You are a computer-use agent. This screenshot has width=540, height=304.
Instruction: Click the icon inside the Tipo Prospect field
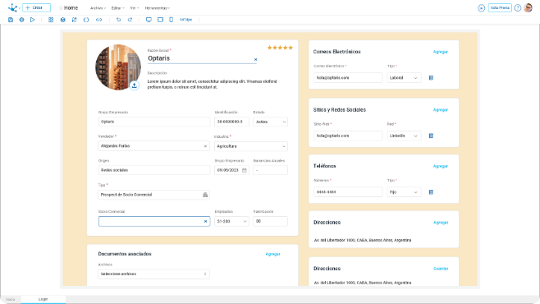[205, 195]
